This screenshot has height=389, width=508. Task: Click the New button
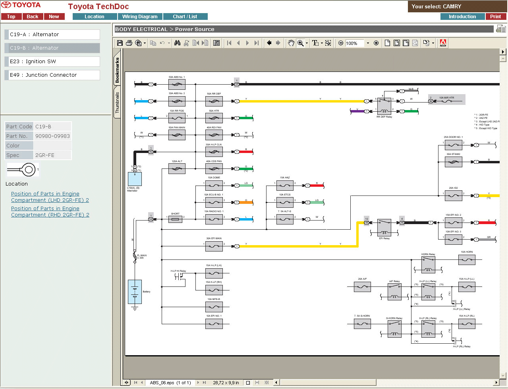click(x=54, y=17)
